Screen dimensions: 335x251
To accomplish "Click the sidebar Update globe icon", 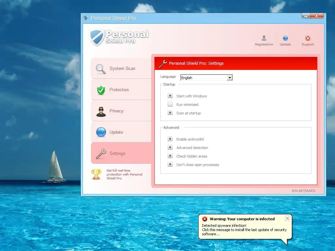I will (x=101, y=132).
